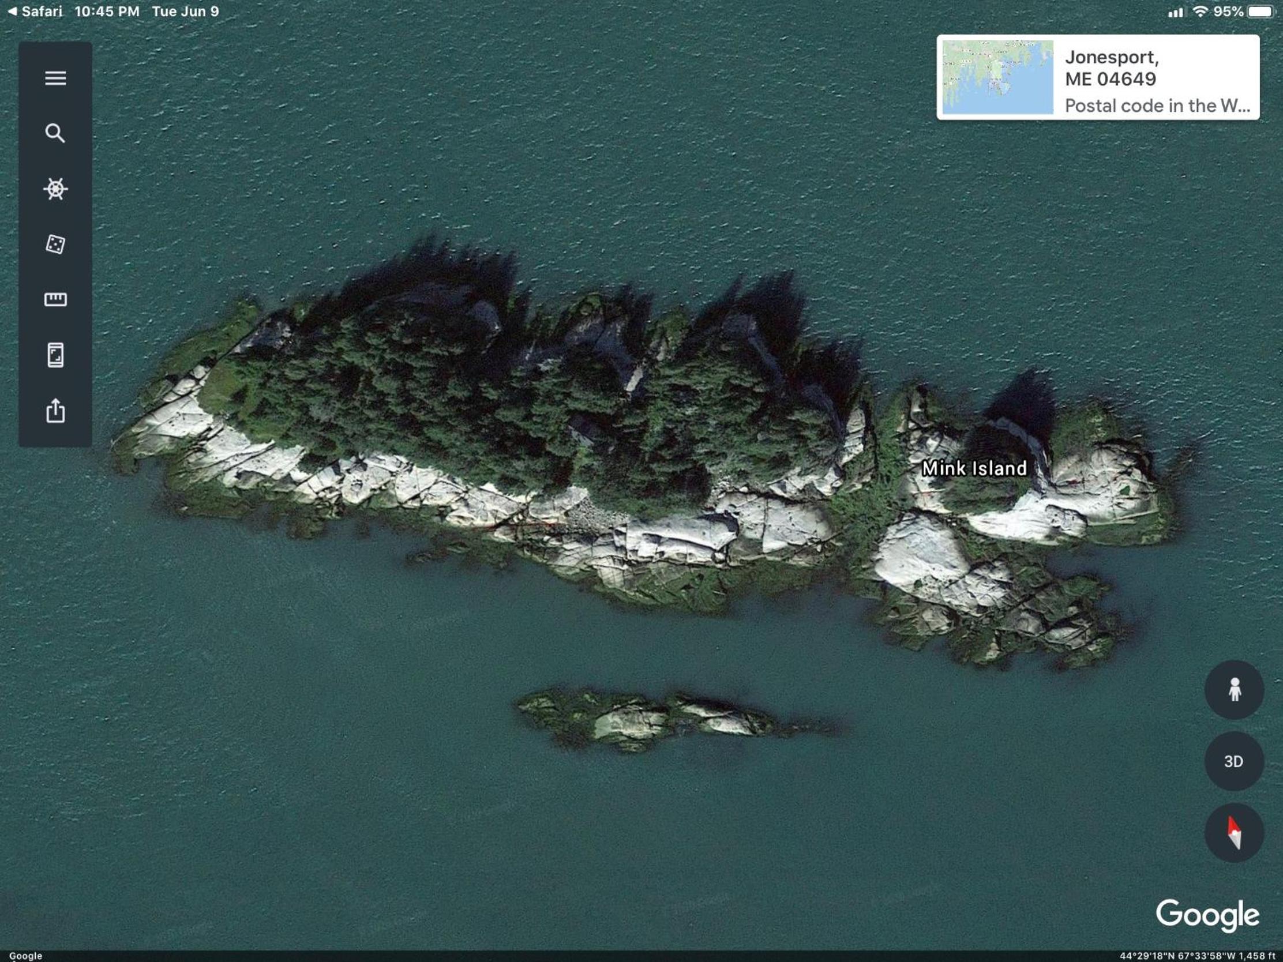The width and height of the screenshot is (1283, 962).
Task: Select the Mink Island label
Action: tap(974, 468)
